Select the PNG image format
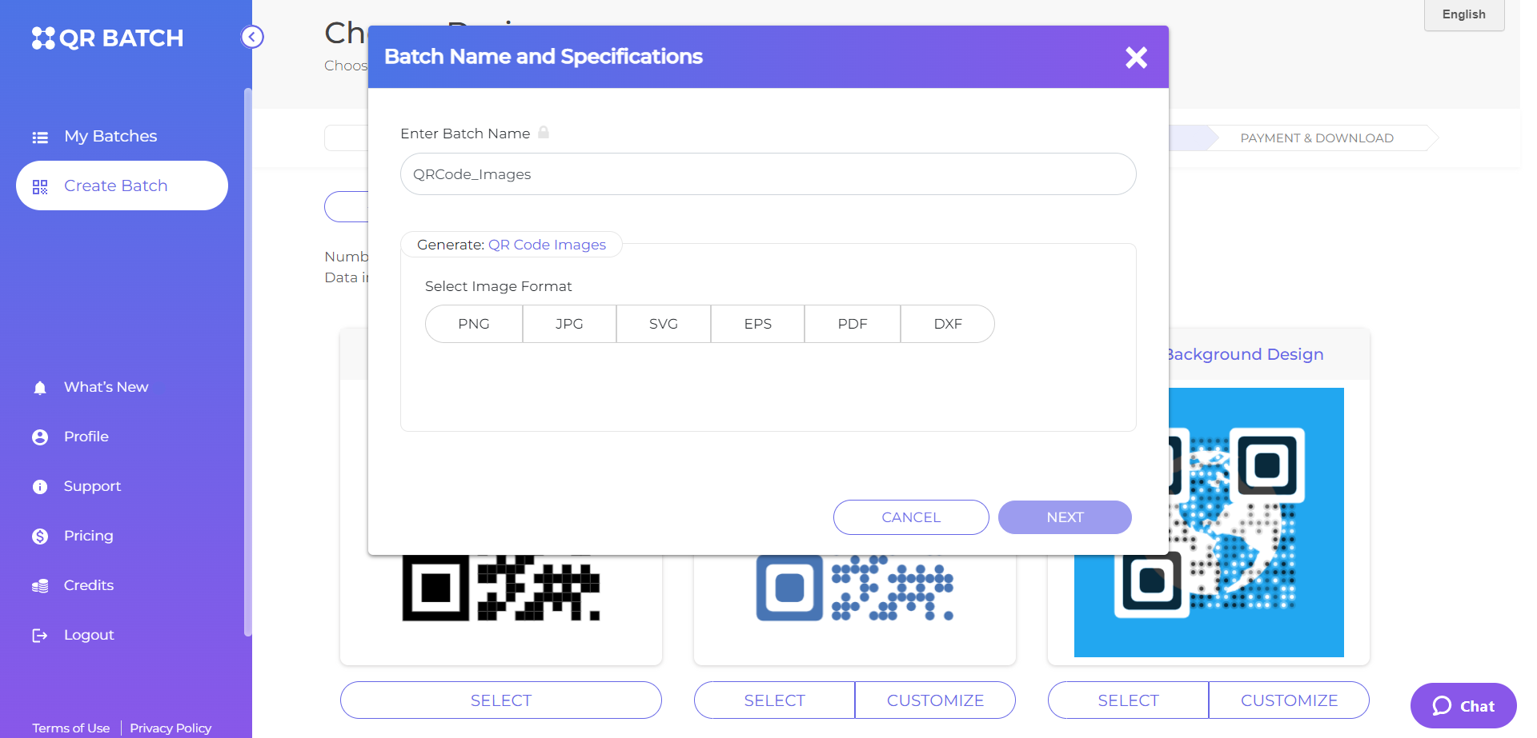The height and width of the screenshot is (738, 1537). pyautogui.click(x=474, y=324)
